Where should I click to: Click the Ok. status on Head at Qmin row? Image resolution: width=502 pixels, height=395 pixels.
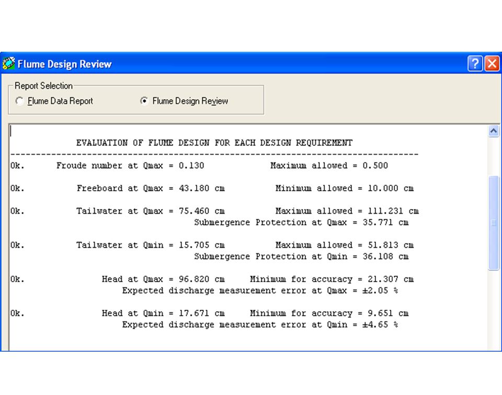point(17,313)
